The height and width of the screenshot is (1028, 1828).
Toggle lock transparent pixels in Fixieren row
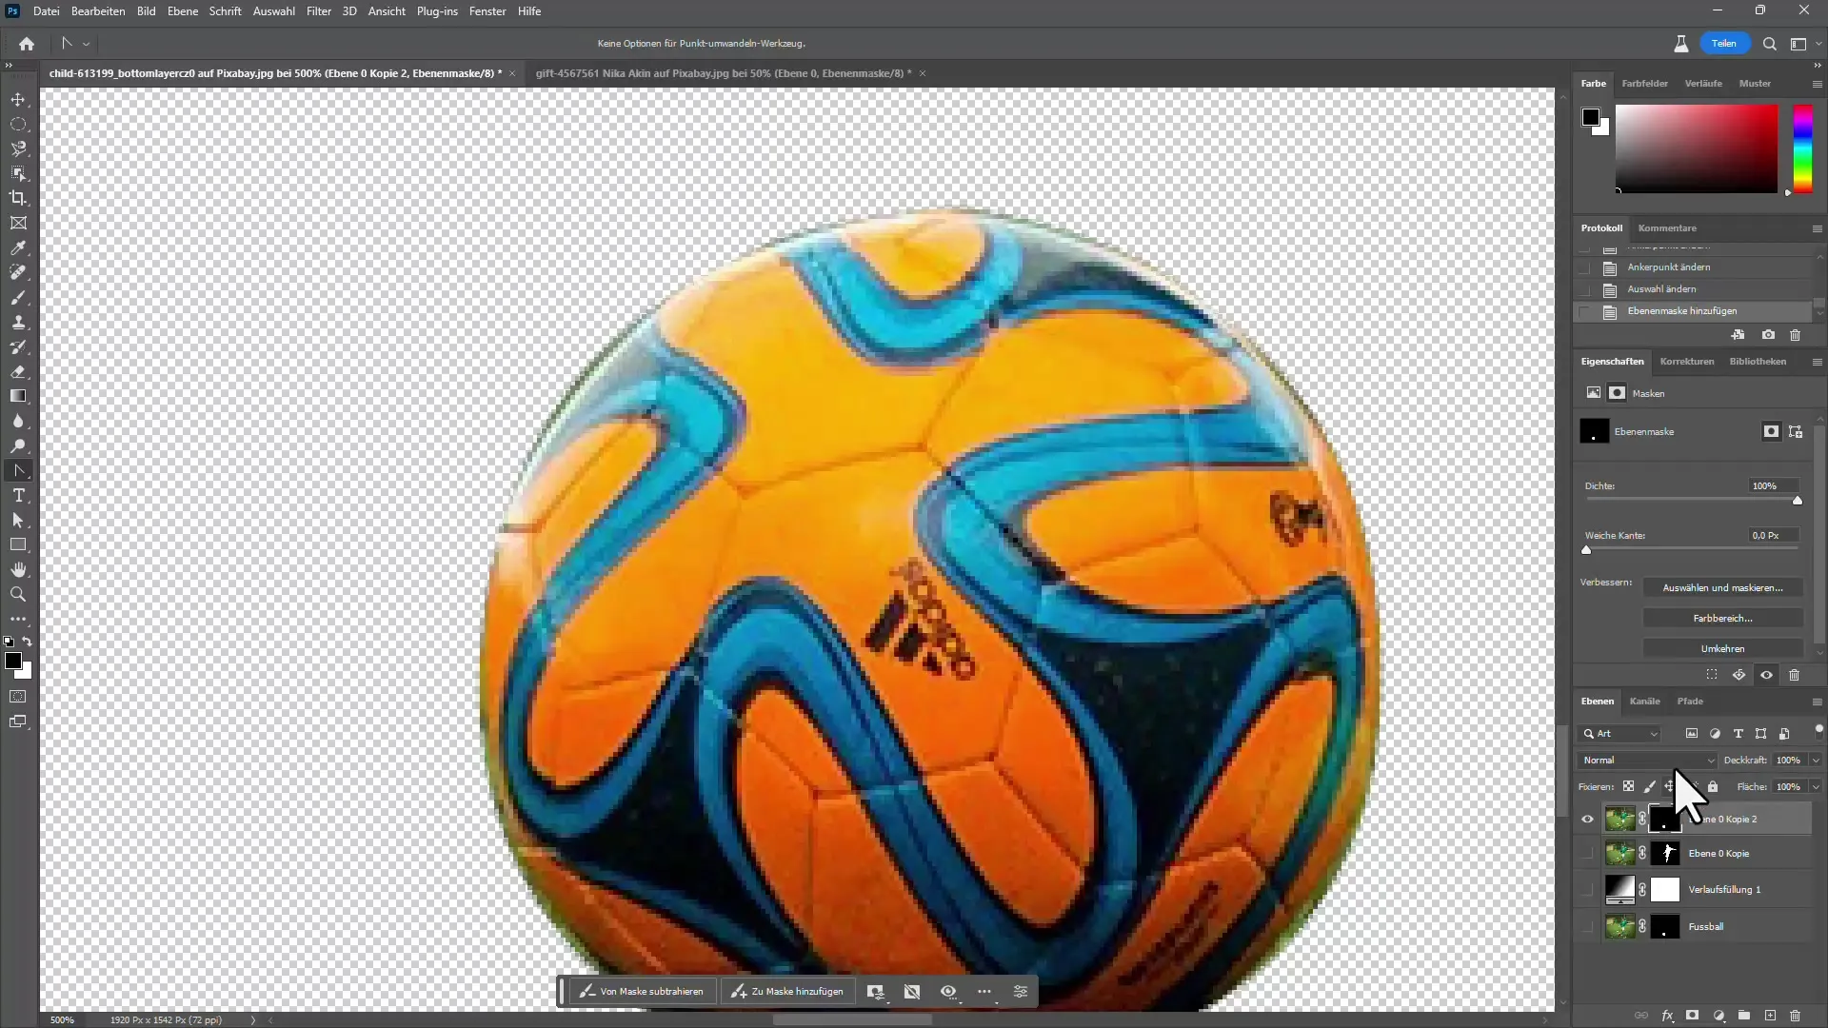point(1628,787)
